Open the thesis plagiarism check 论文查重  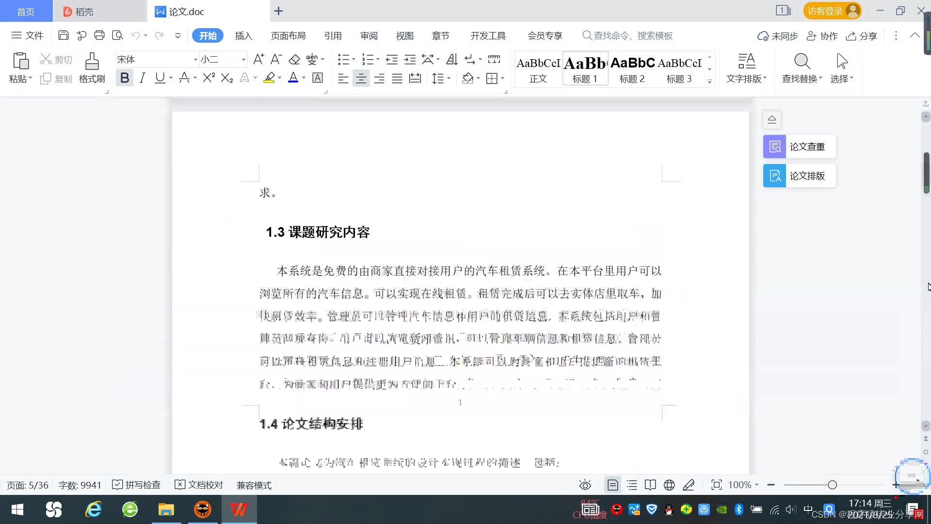(799, 147)
